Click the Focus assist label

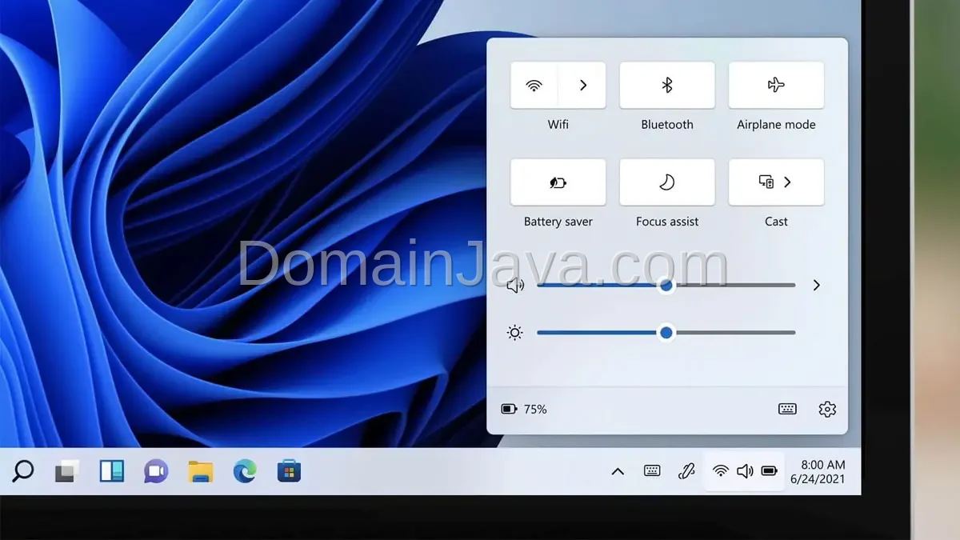[x=667, y=222]
